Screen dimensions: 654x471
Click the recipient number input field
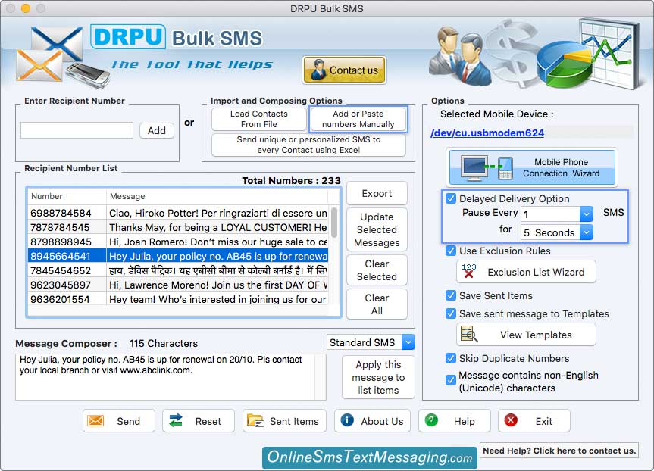[77, 130]
